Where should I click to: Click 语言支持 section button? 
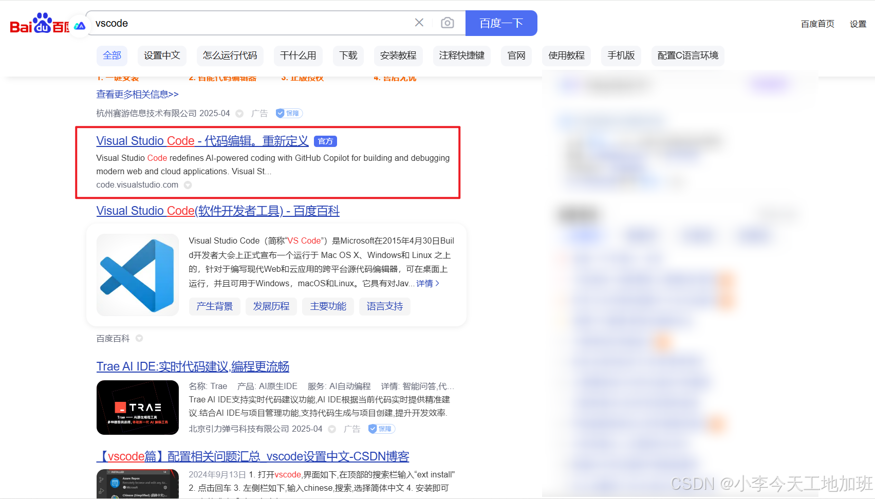(385, 306)
